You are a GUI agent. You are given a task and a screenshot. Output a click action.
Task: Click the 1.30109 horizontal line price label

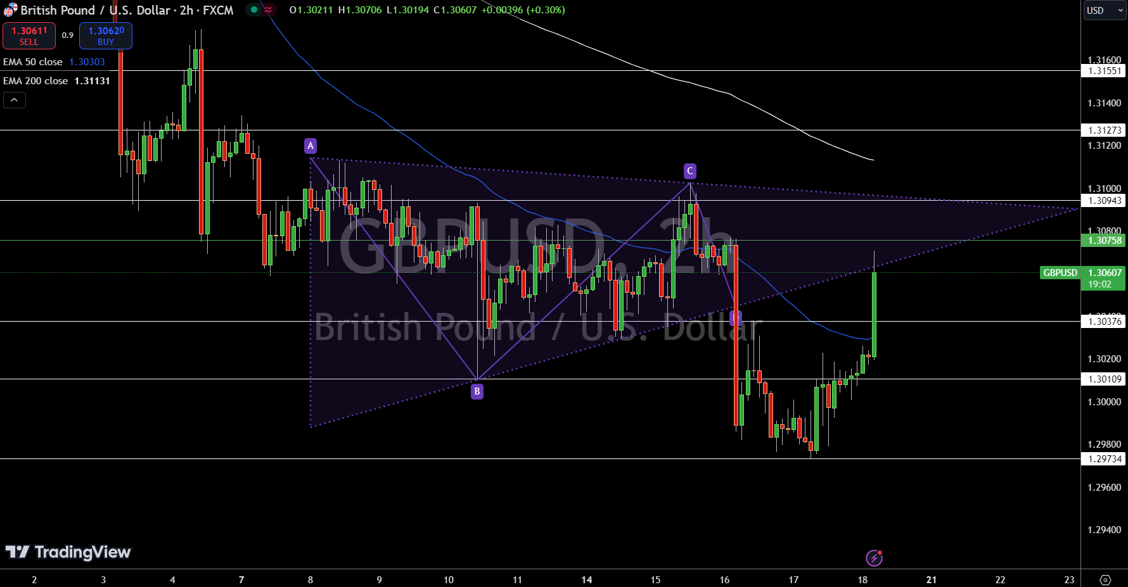[x=1104, y=379]
